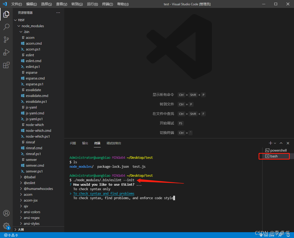Click the explorer more actions ellipsis
Image resolution: width=294 pixels, height=238 pixels.
point(58,13)
